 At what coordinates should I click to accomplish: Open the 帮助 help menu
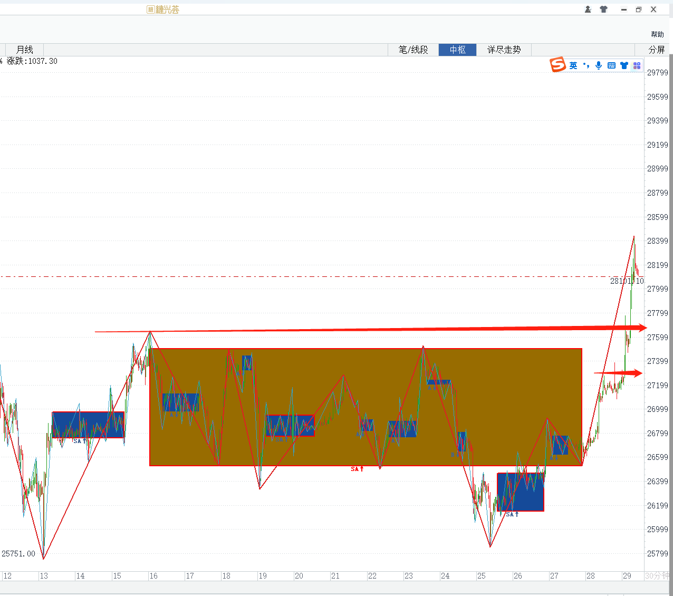click(657, 34)
